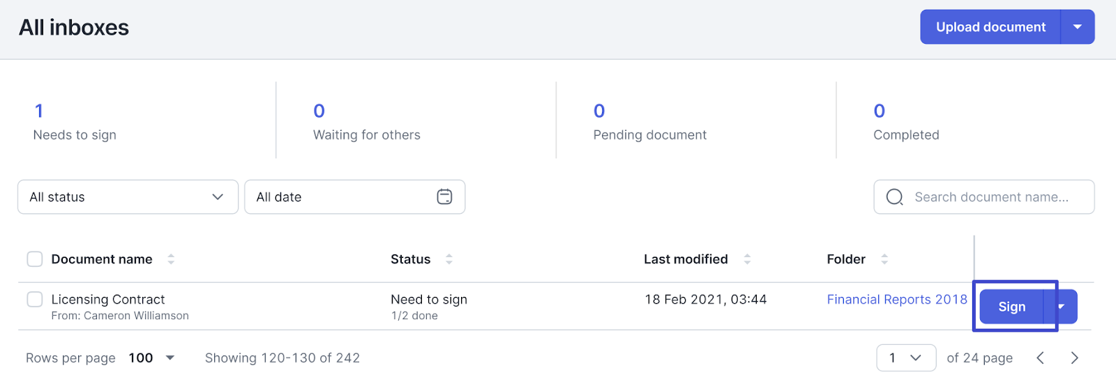This screenshot has height=384, width=1116.
Task: Sort by Document name column arrows
Action: 171,259
